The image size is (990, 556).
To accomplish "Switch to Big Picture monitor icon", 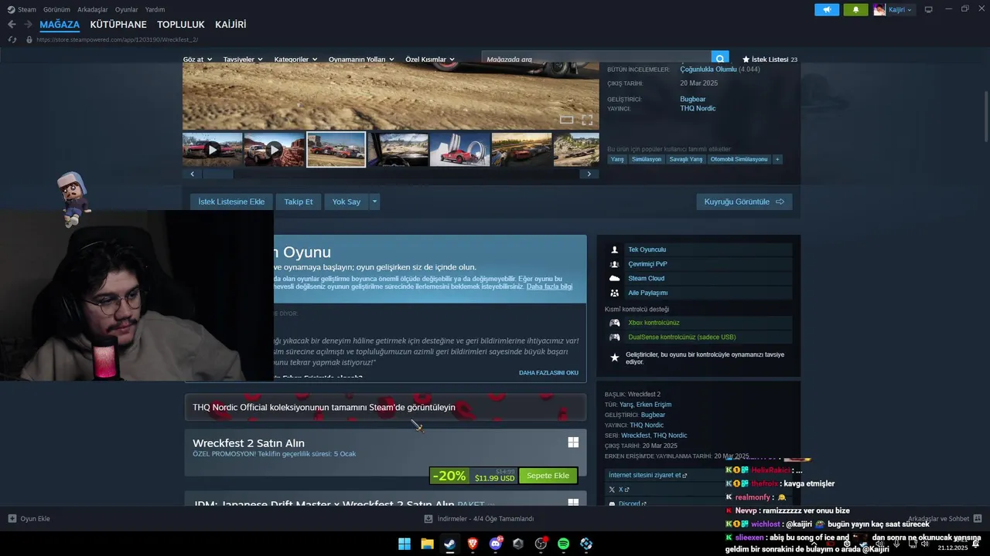I will [929, 9].
